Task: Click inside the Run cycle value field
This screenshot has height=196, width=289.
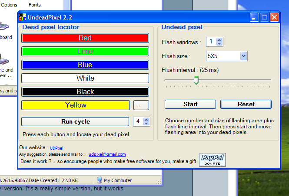Action: coord(138,121)
